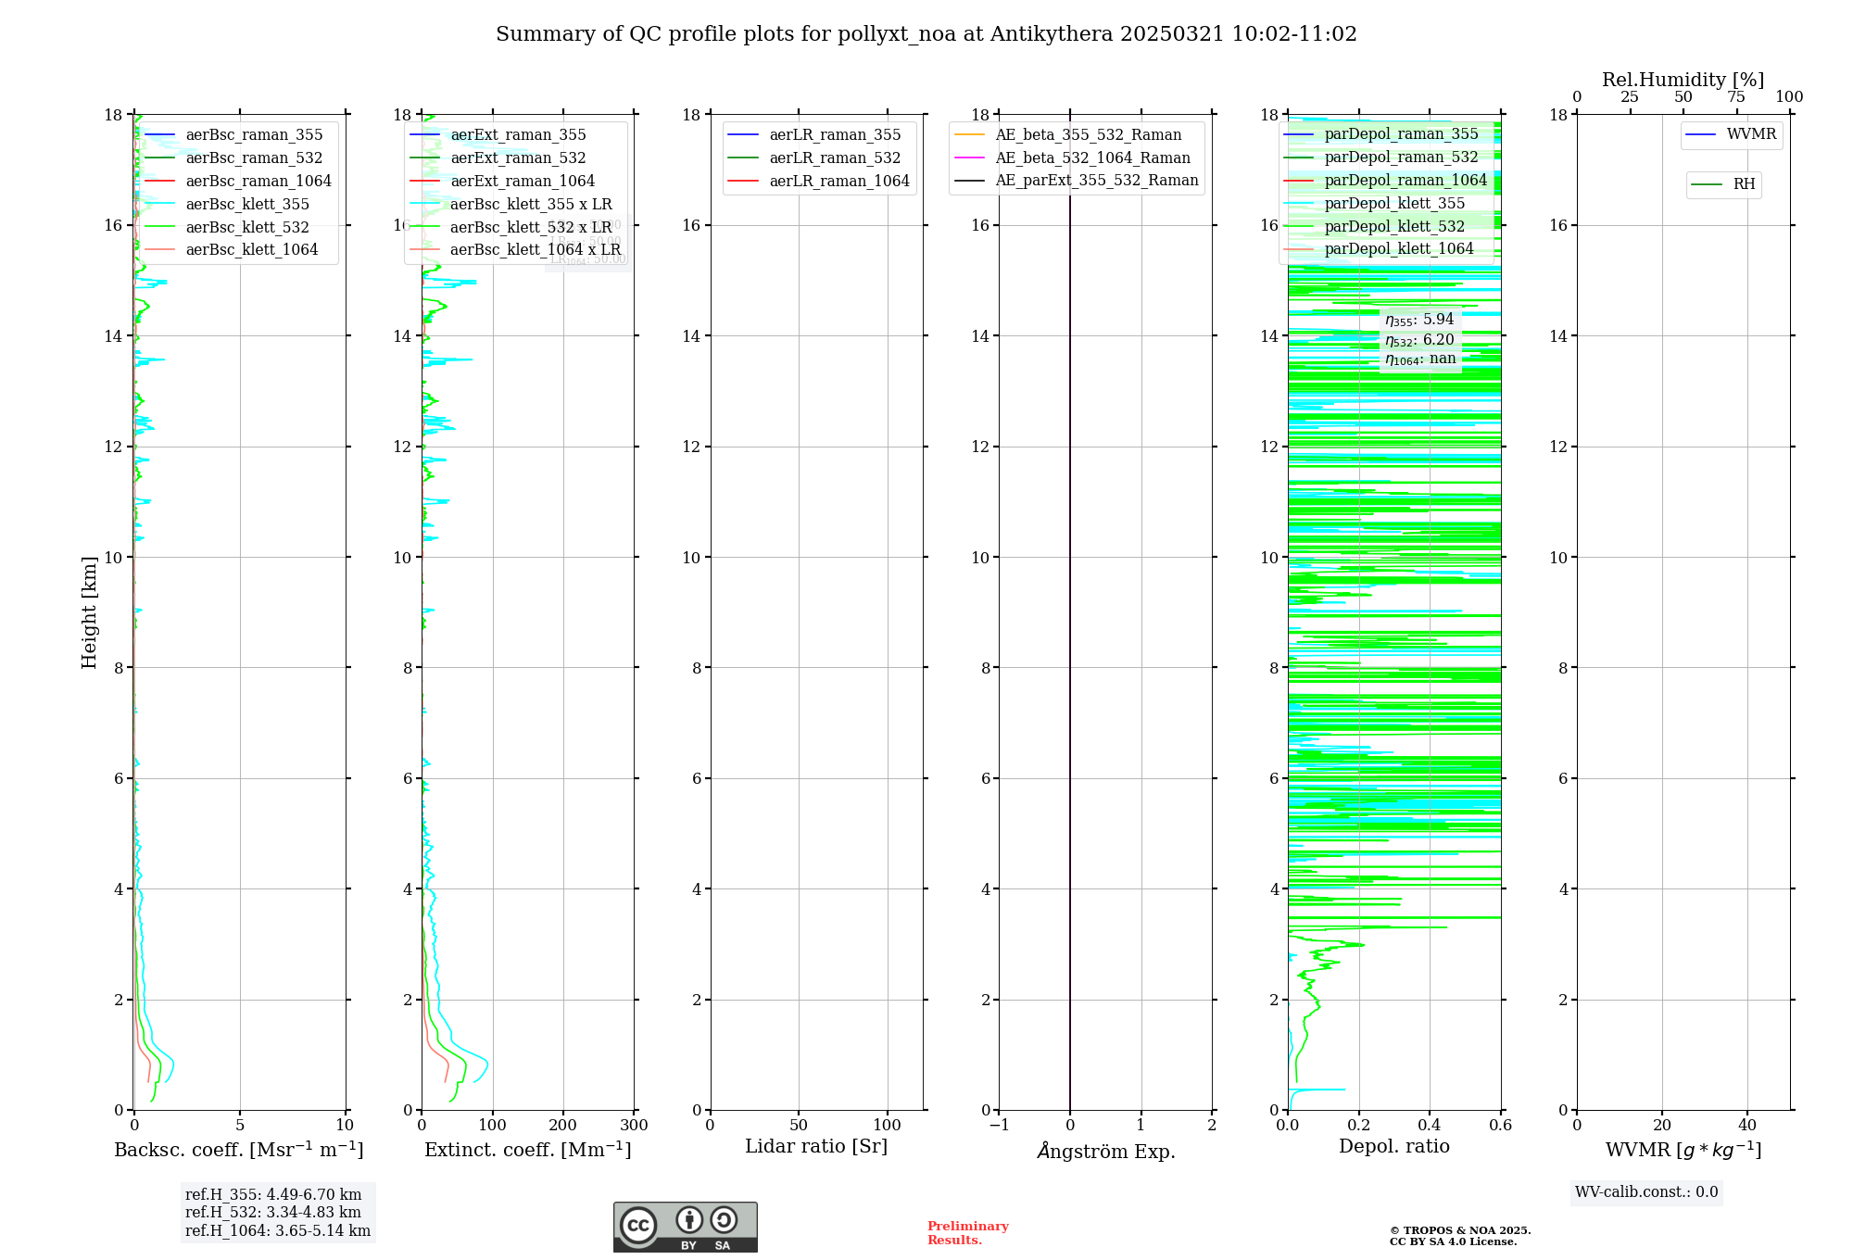Select legend entry parDepol_klett_355

1375,204
